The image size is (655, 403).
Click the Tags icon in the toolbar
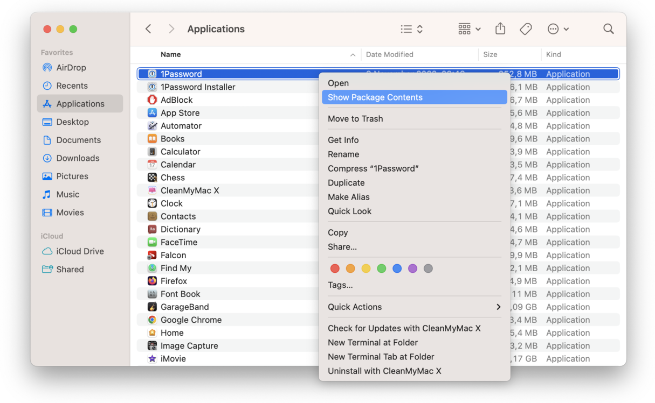point(526,29)
